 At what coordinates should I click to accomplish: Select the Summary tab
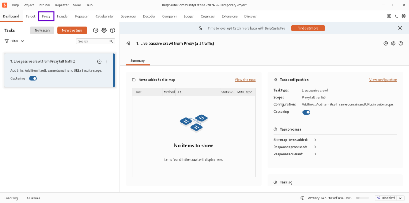(x=137, y=60)
